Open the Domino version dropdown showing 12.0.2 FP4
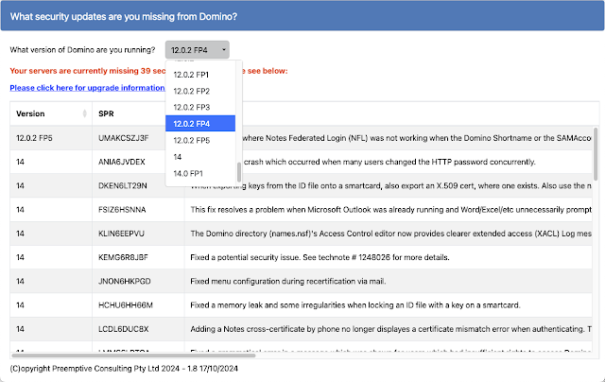 (x=198, y=50)
